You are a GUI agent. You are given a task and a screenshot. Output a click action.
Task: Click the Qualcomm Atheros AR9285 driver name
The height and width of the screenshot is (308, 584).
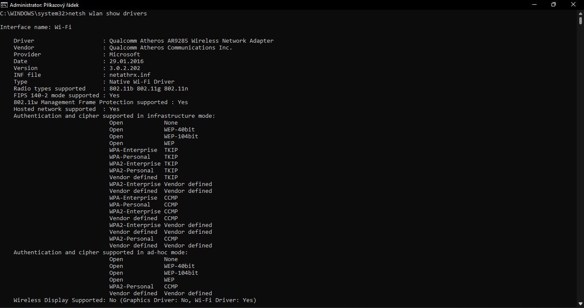[x=191, y=41]
